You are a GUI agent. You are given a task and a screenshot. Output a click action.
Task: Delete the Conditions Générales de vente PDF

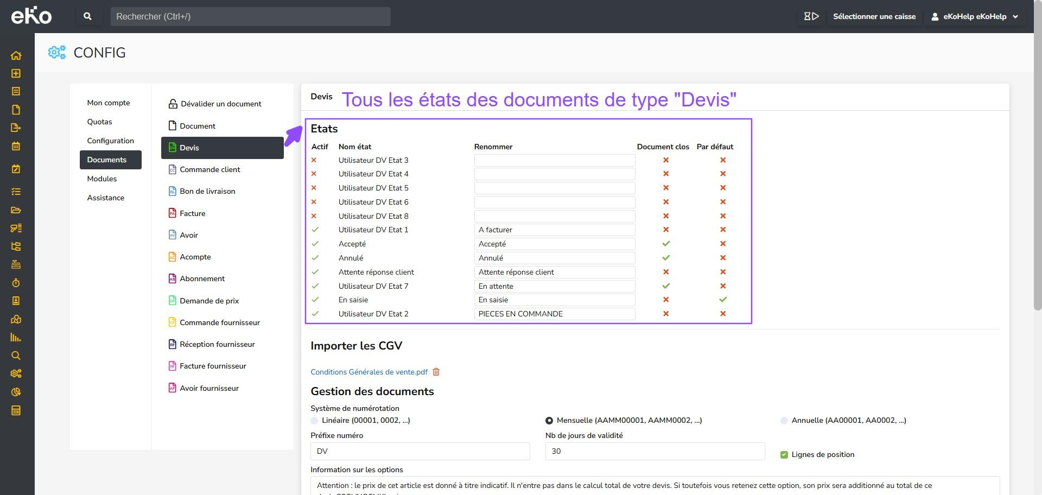click(436, 372)
